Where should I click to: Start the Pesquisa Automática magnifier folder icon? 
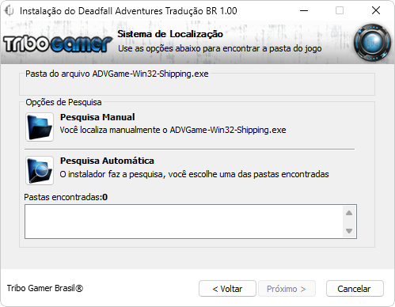tap(40, 170)
